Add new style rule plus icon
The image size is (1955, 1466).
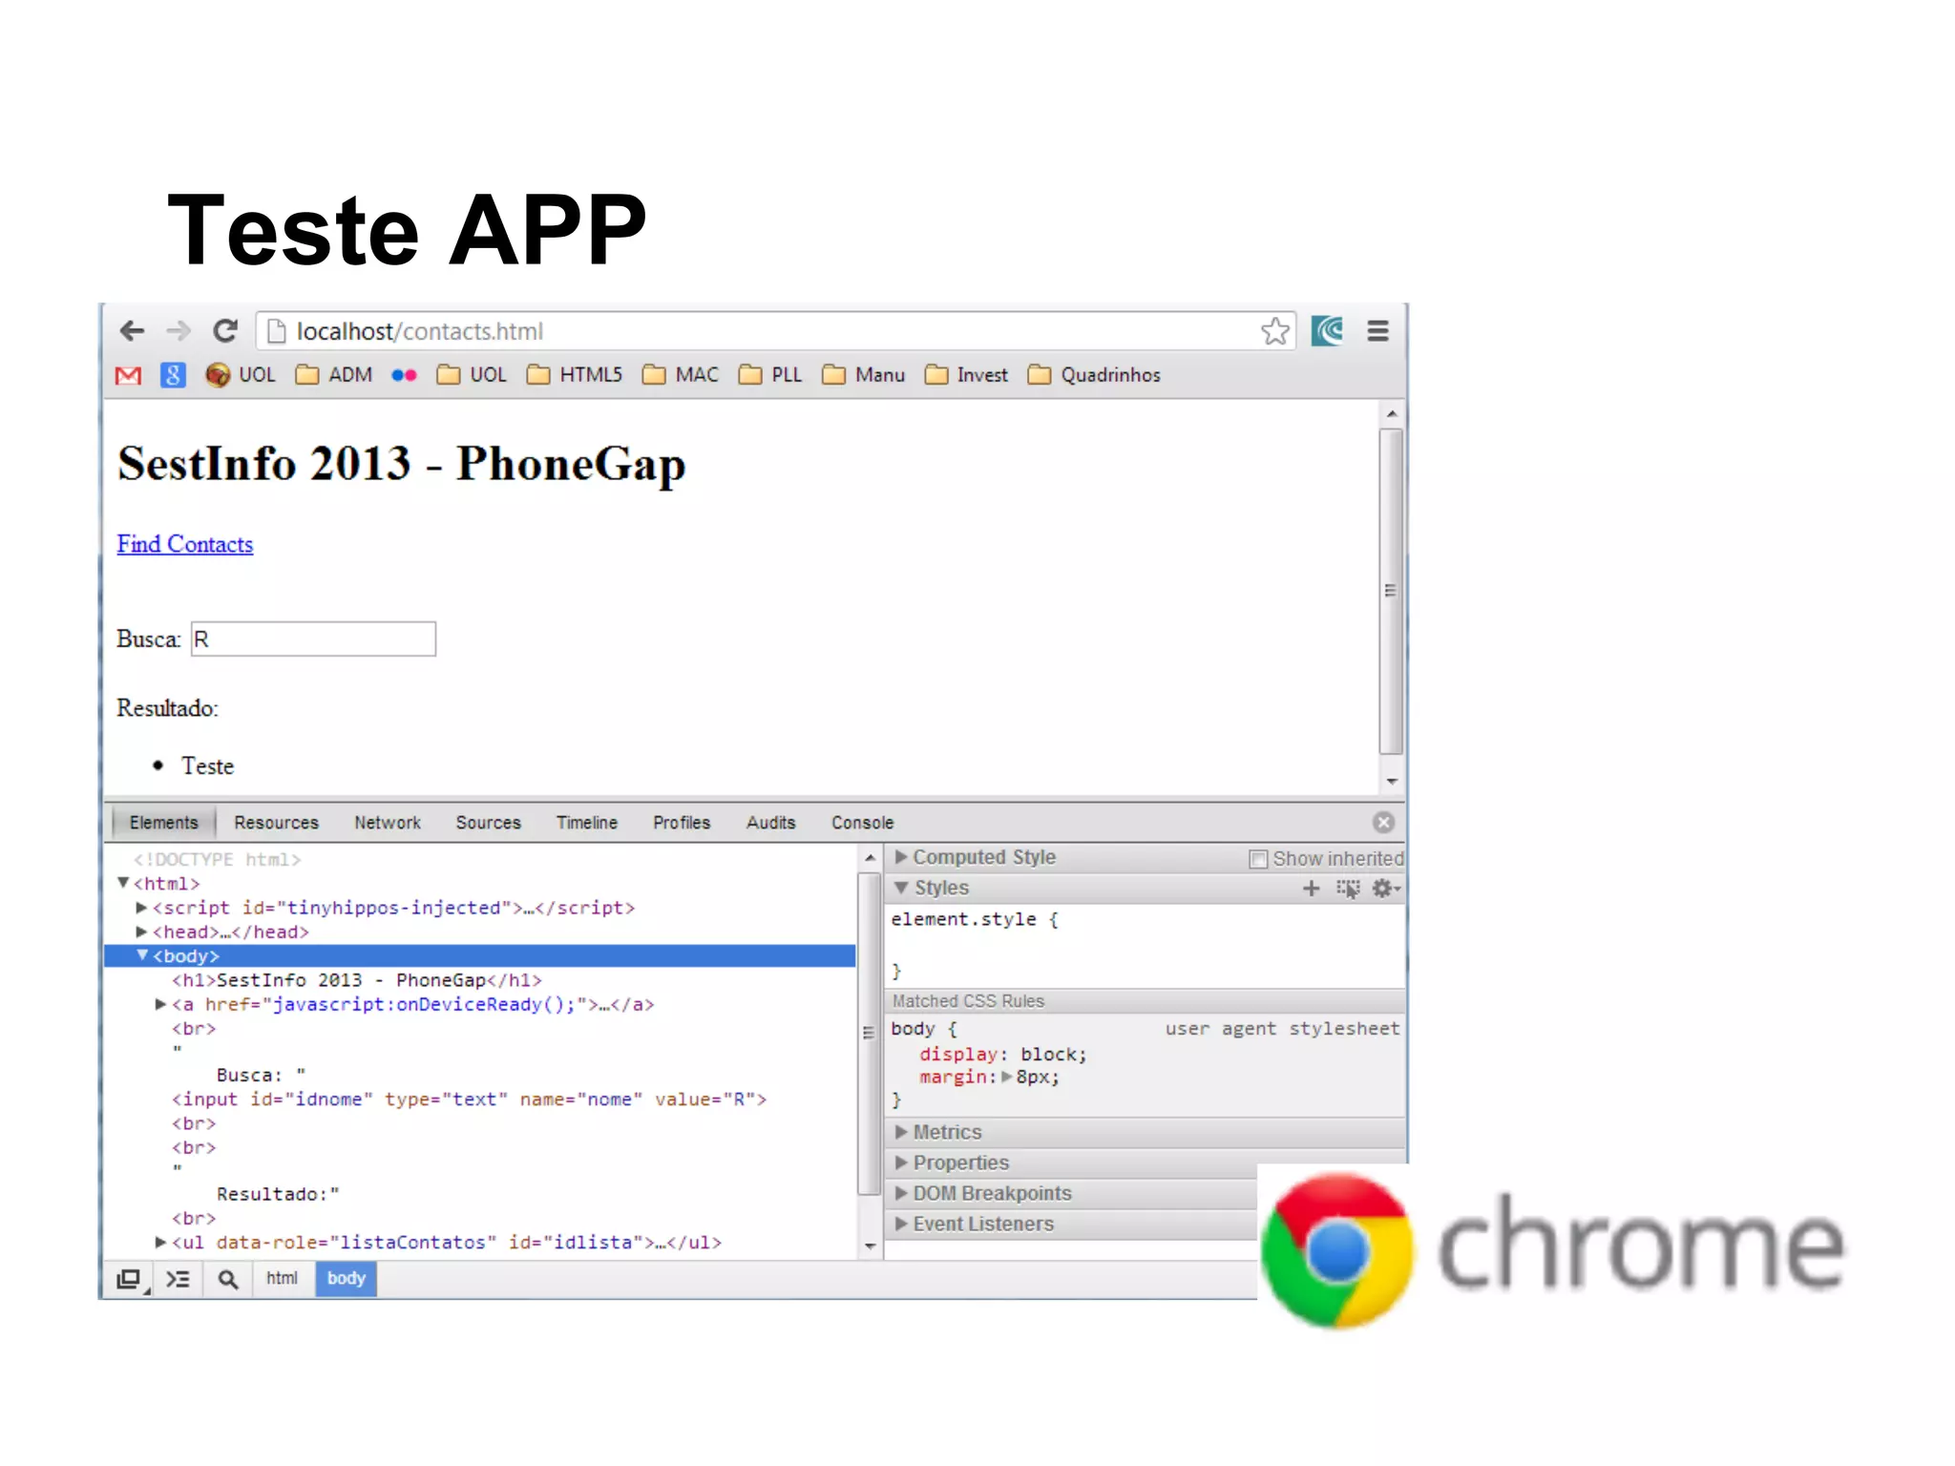click(1311, 889)
